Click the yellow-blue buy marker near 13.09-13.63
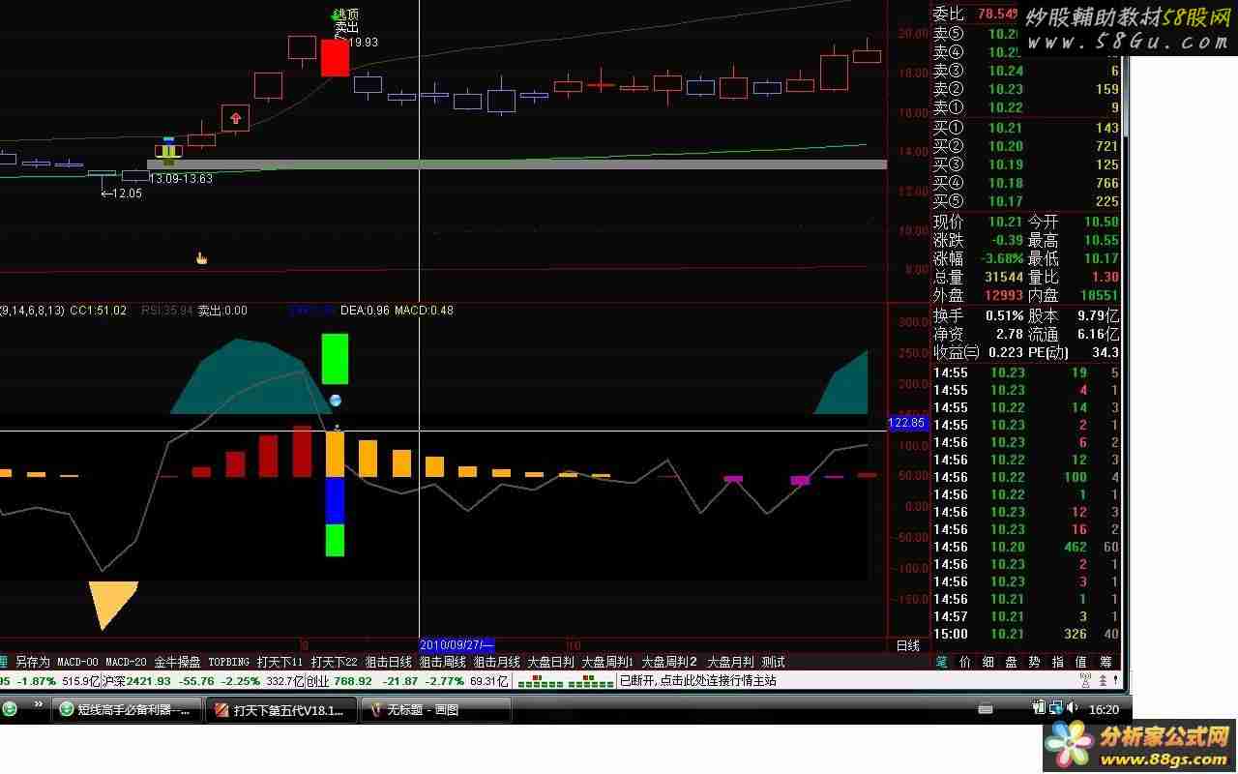1238x774 pixels. [169, 150]
